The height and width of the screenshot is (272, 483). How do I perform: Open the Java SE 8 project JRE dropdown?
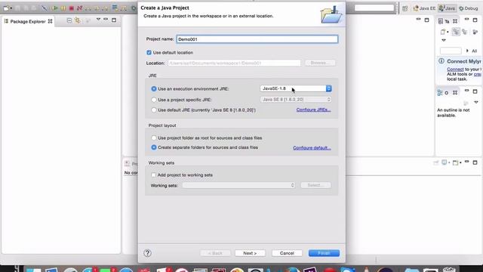tap(296, 99)
